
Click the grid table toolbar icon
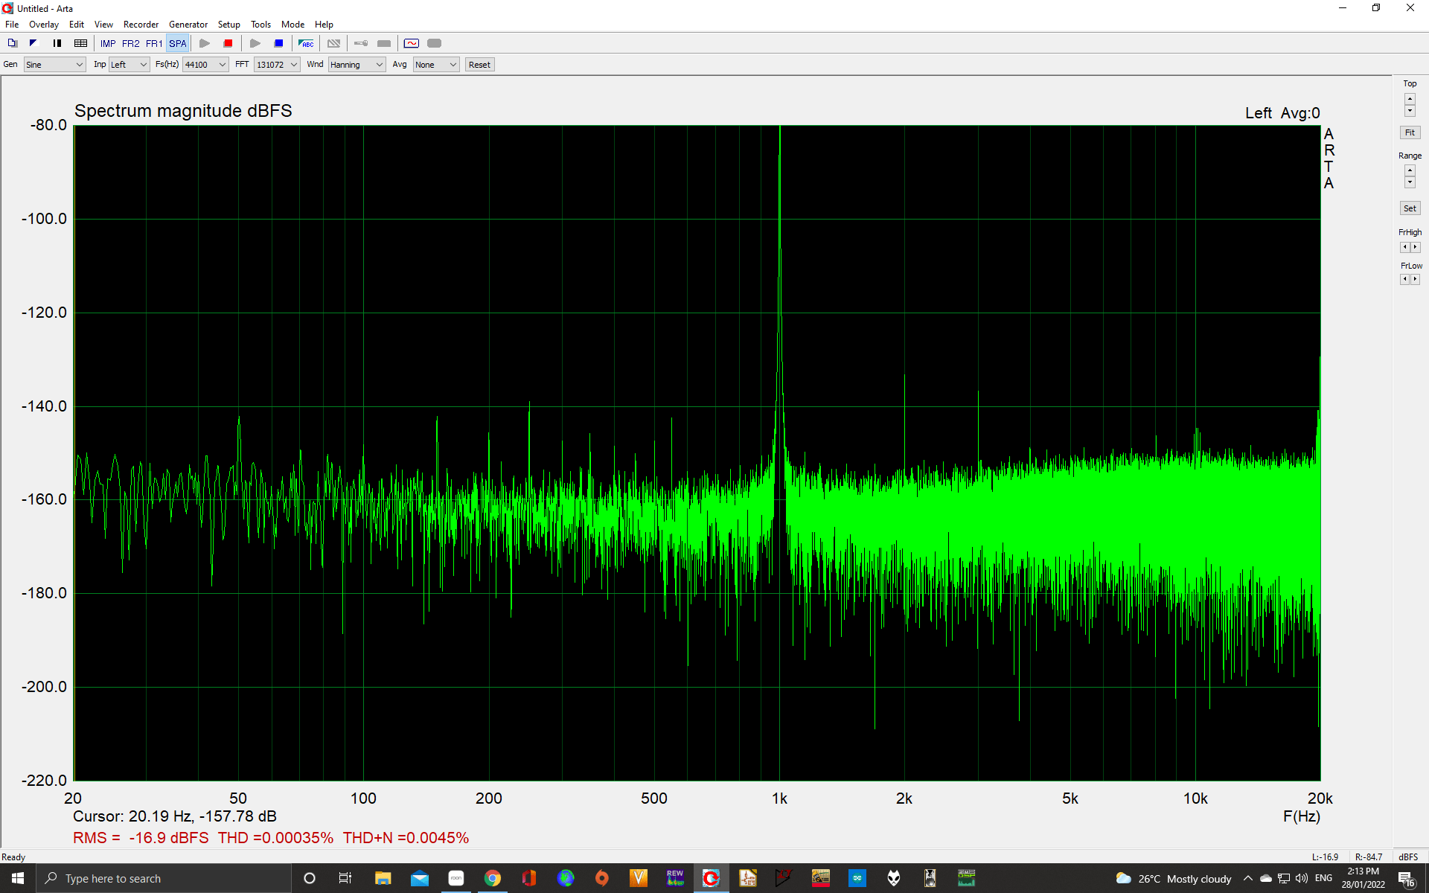click(x=81, y=43)
